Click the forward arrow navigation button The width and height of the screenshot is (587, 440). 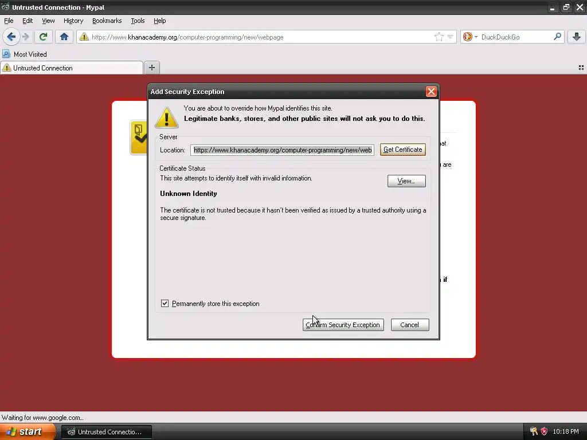pos(25,37)
